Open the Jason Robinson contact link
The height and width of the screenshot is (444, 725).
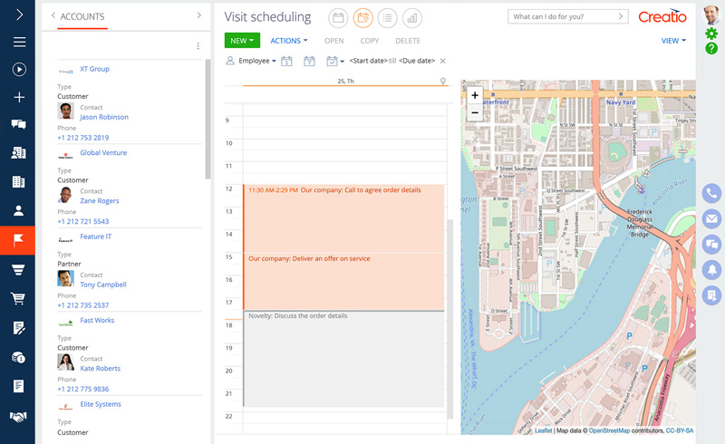tap(104, 117)
